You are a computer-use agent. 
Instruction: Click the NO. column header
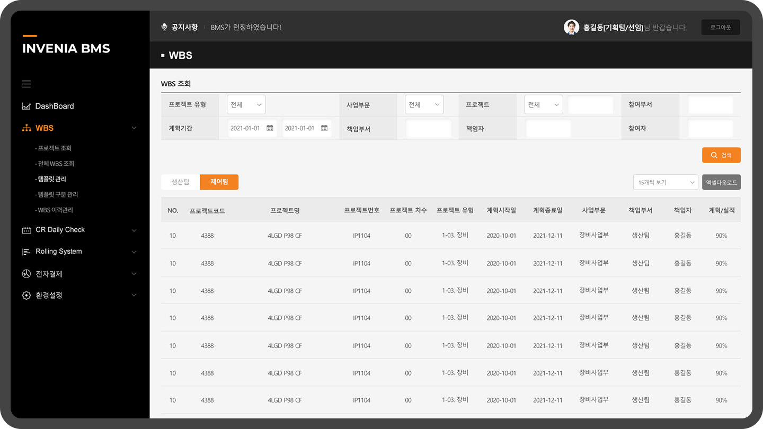[173, 211]
